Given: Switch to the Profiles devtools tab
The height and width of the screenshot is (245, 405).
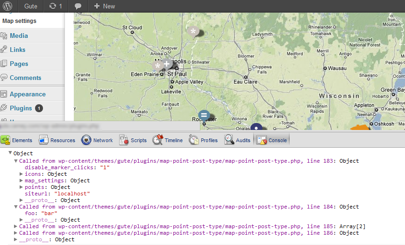Looking at the screenshot, I should tap(203, 140).
